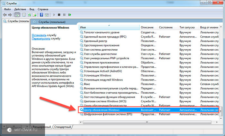Sort by the Имя column header
The image size is (225, 136).
[109, 27]
